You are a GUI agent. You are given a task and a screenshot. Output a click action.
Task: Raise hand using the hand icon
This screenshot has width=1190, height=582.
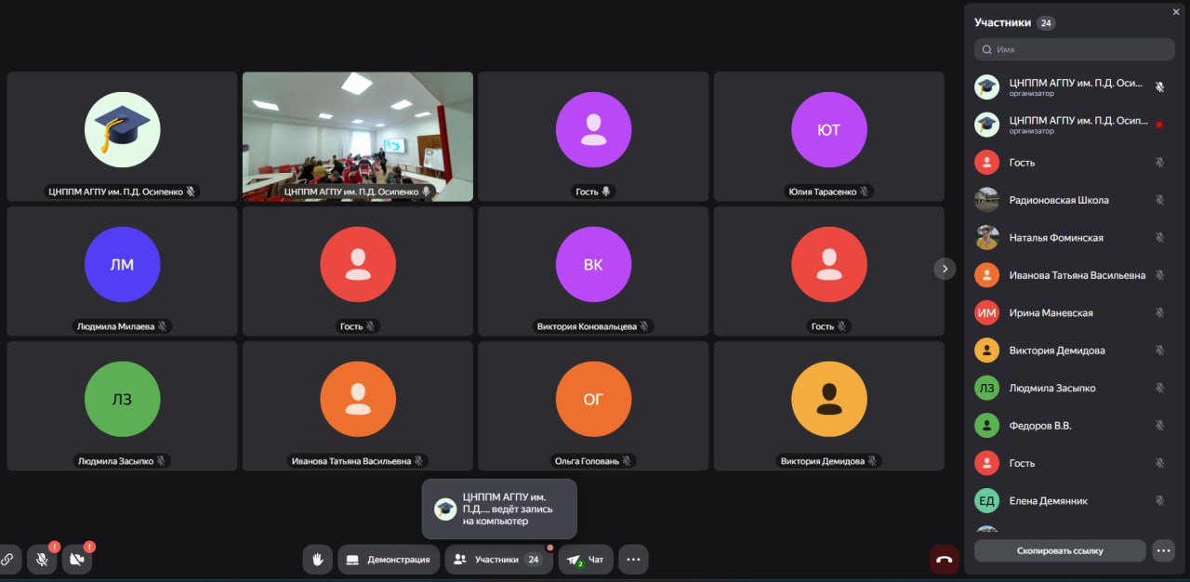pos(317,560)
